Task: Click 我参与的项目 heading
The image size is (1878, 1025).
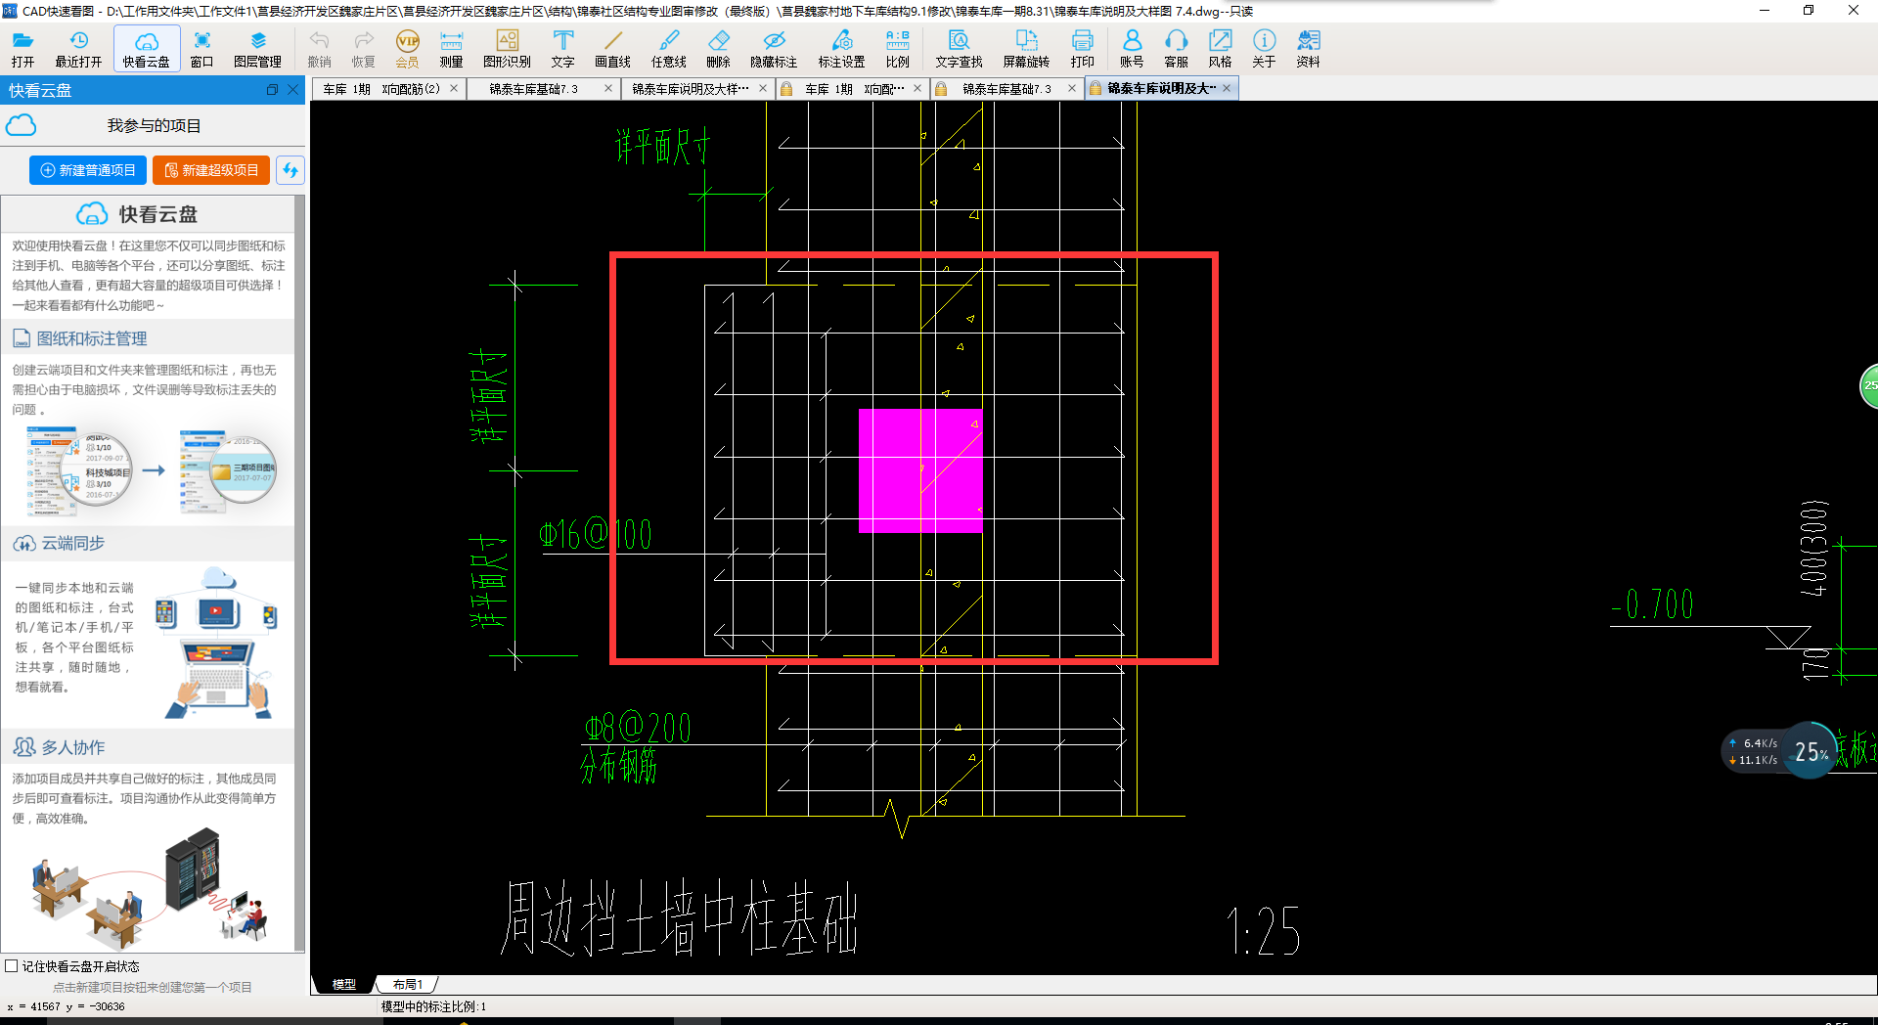Action: [155, 126]
